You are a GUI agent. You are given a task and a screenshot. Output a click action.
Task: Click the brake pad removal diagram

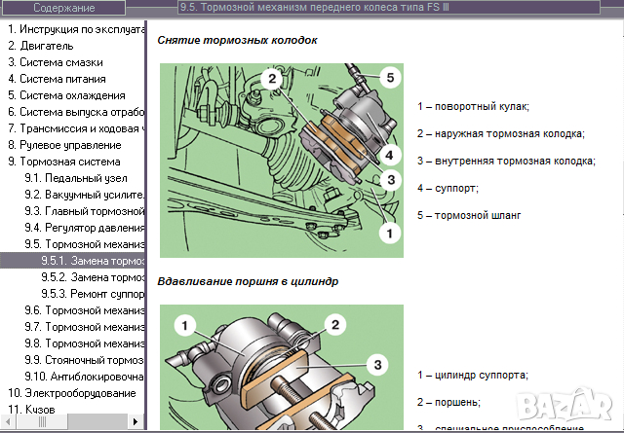tap(280, 160)
